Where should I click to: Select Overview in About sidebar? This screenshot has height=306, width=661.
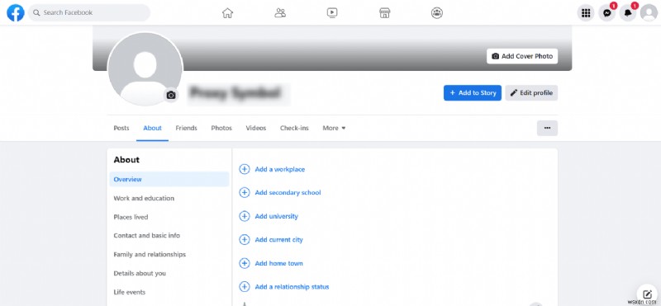coord(169,179)
